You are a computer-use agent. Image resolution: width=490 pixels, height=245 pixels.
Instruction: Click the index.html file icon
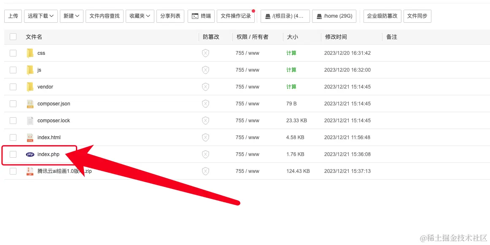tap(30, 137)
